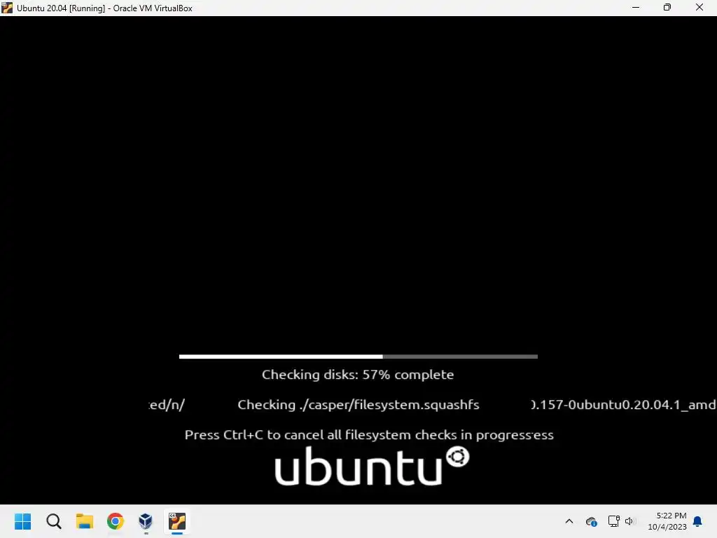Click the date 10/4/2023 in tray

[x=667, y=527]
